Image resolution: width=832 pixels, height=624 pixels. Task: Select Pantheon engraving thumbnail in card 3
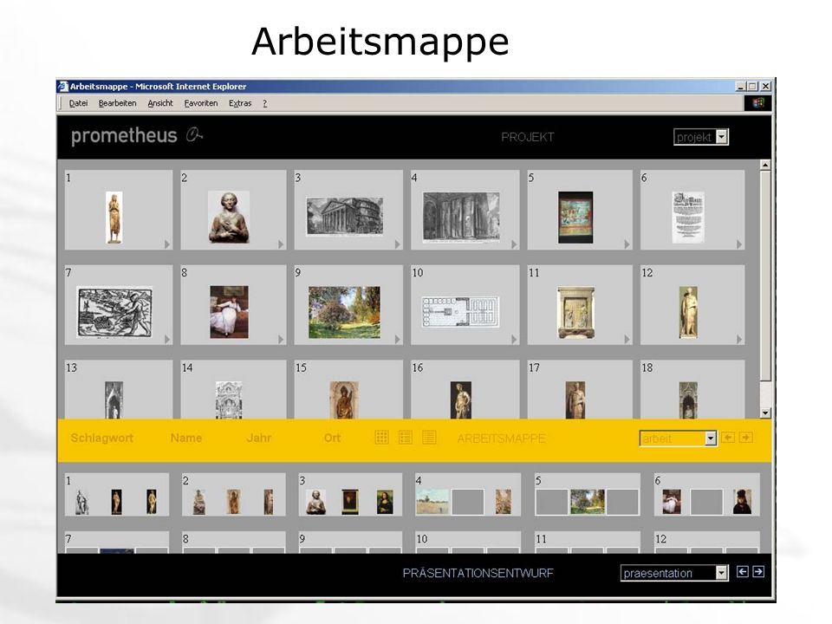coord(345,217)
